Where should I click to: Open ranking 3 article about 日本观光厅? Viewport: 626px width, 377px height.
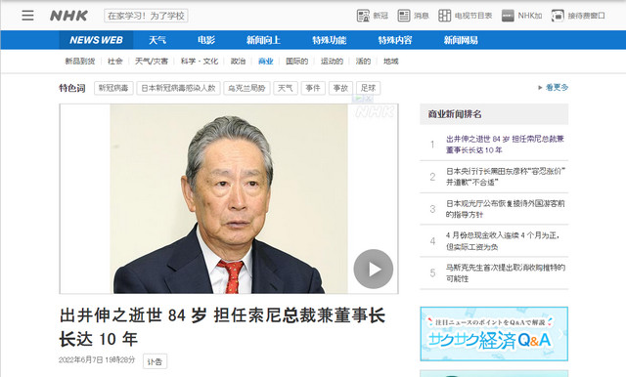[x=506, y=209]
